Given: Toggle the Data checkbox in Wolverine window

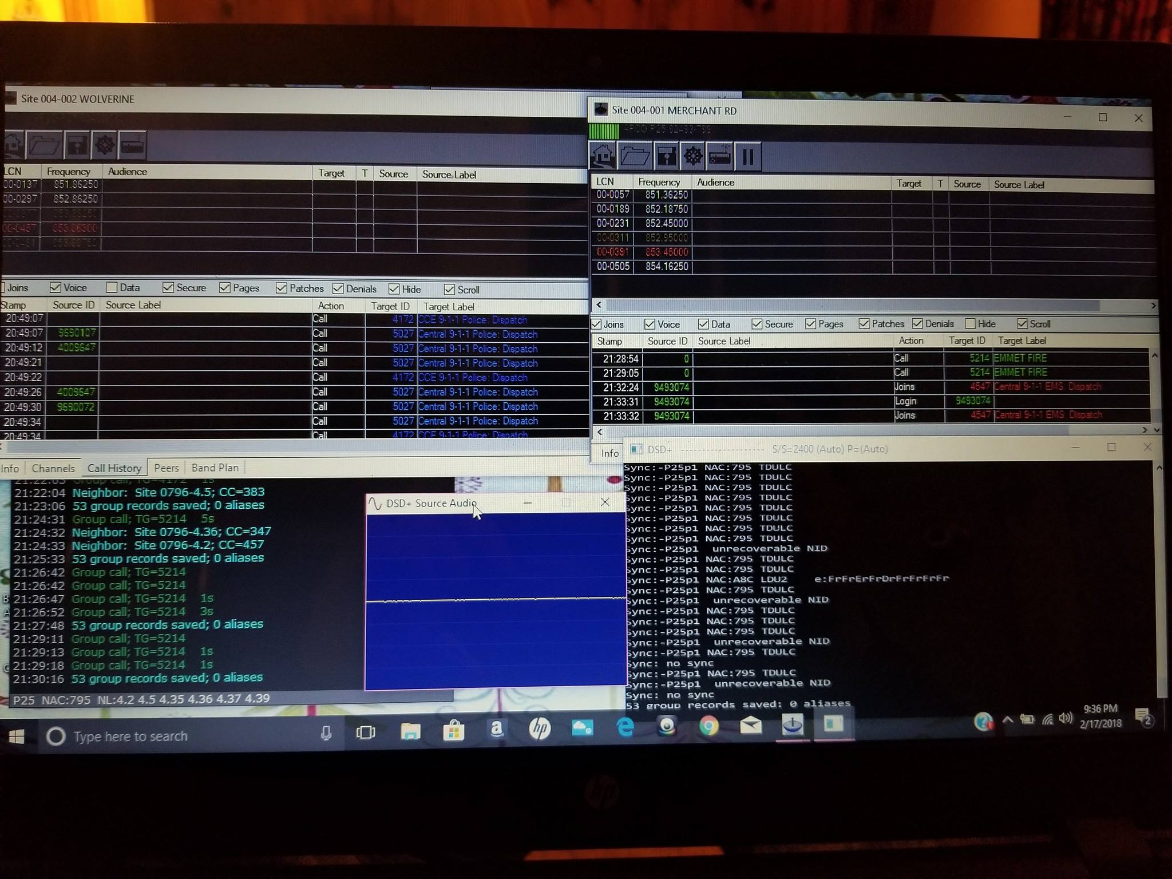Looking at the screenshot, I should coord(112,287).
